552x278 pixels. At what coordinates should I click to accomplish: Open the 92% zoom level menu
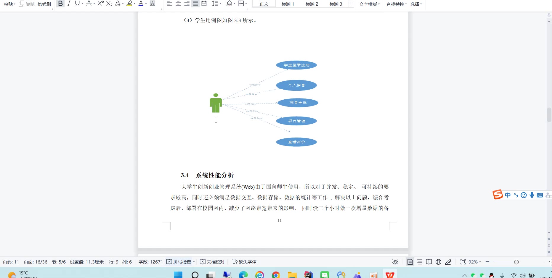click(475, 262)
